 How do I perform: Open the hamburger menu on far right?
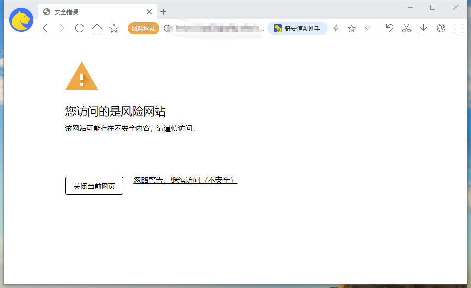[x=458, y=28]
